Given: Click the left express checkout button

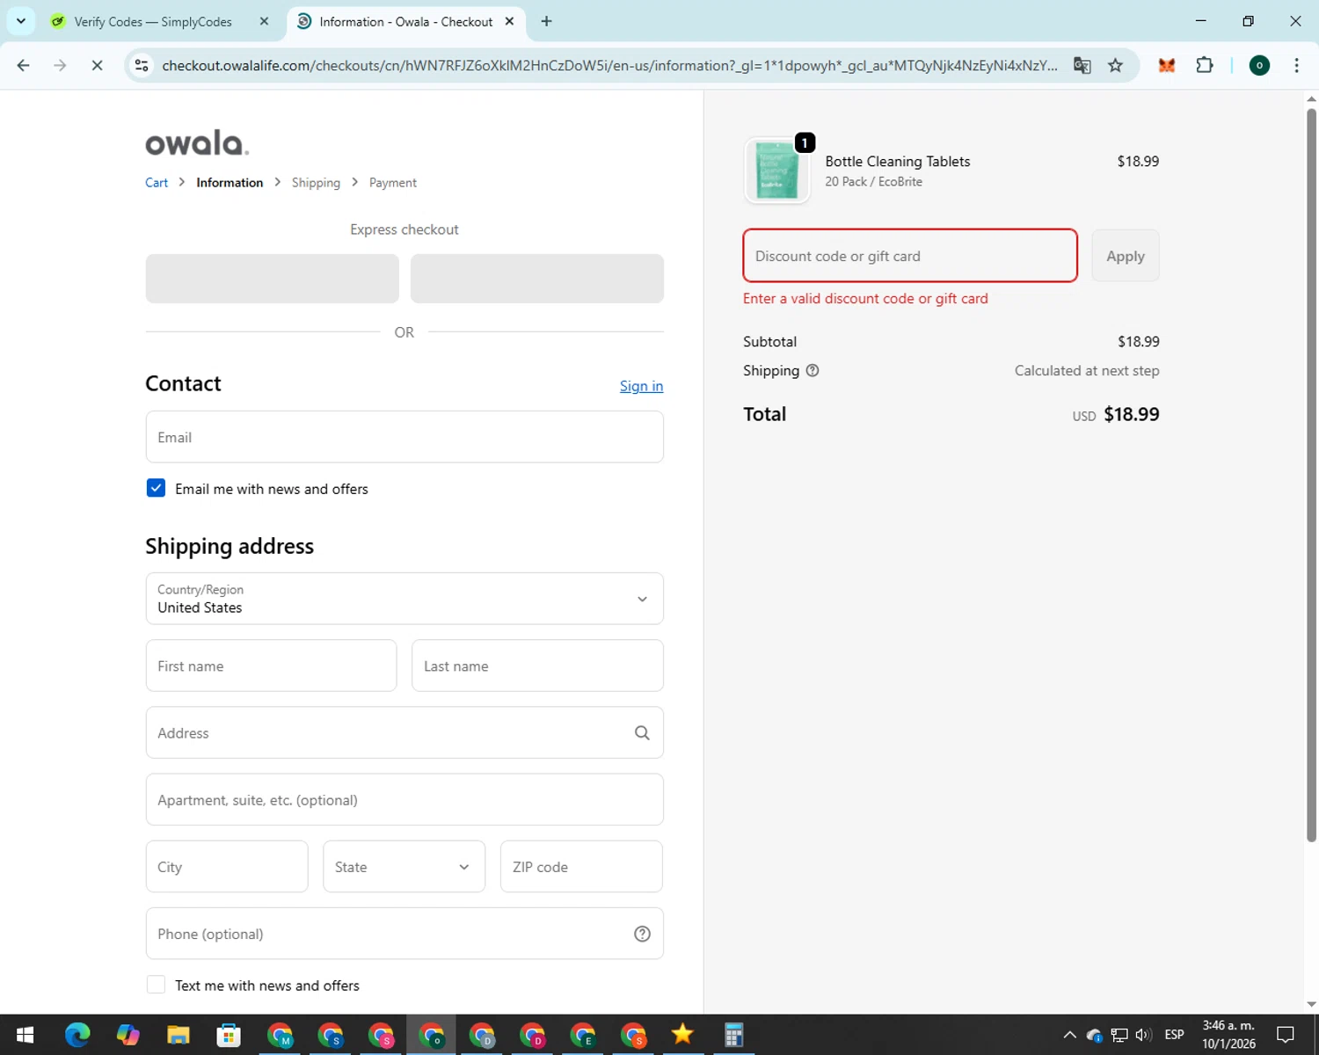Looking at the screenshot, I should (x=272, y=279).
